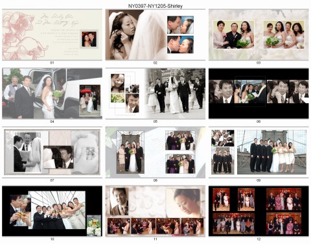Select the label "12" under the banquet group spread
The height and width of the screenshot is (244, 311).
(x=259, y=239)
